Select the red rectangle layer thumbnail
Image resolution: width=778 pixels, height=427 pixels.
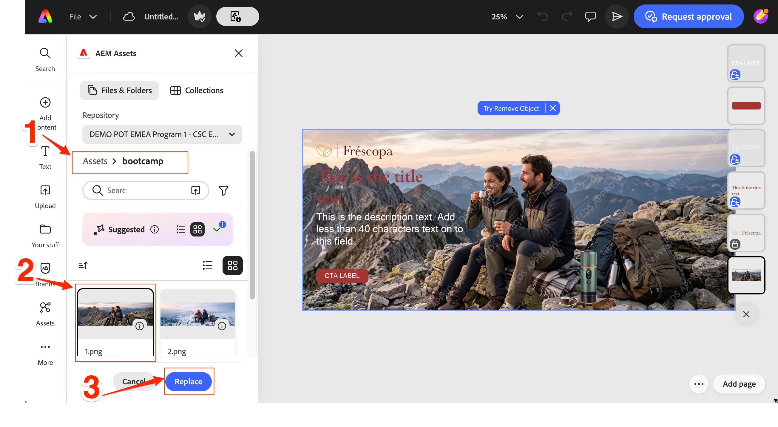(746, 105)
